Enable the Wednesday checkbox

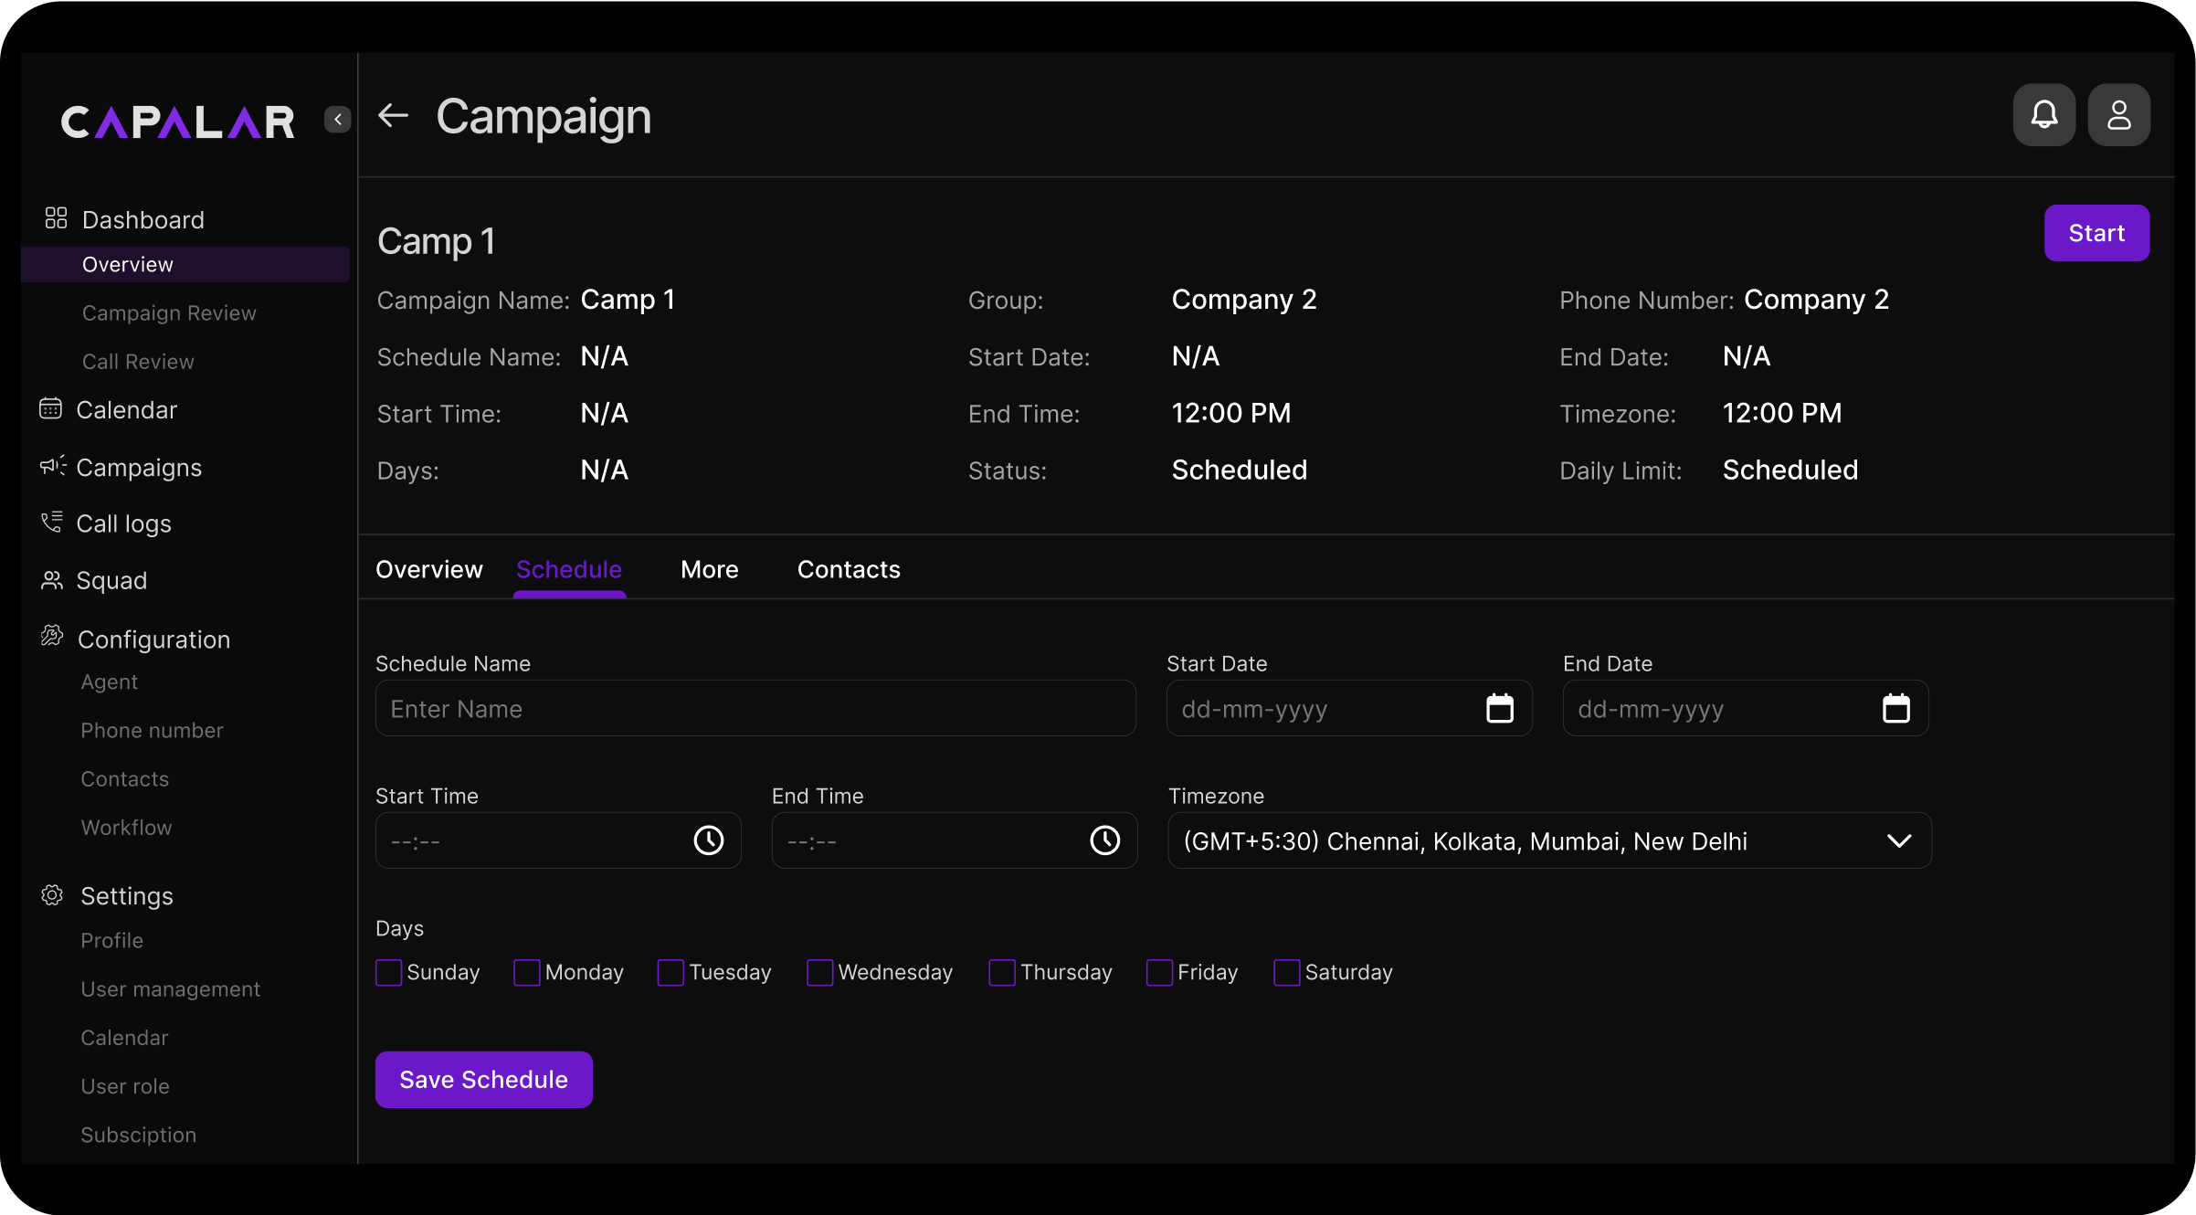(819, 972)
